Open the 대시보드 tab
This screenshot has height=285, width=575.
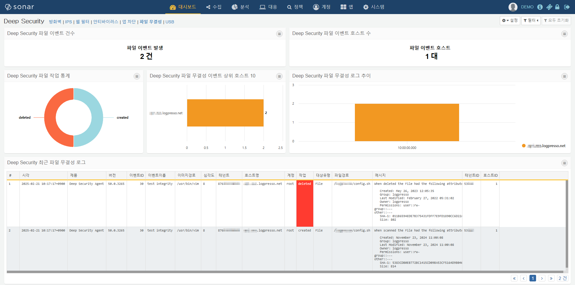coord(183,7)
